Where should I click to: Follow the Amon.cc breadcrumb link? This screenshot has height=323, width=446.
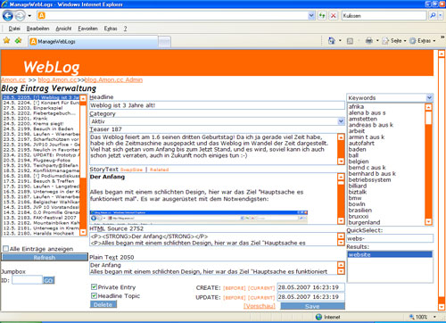click(13, 79)
